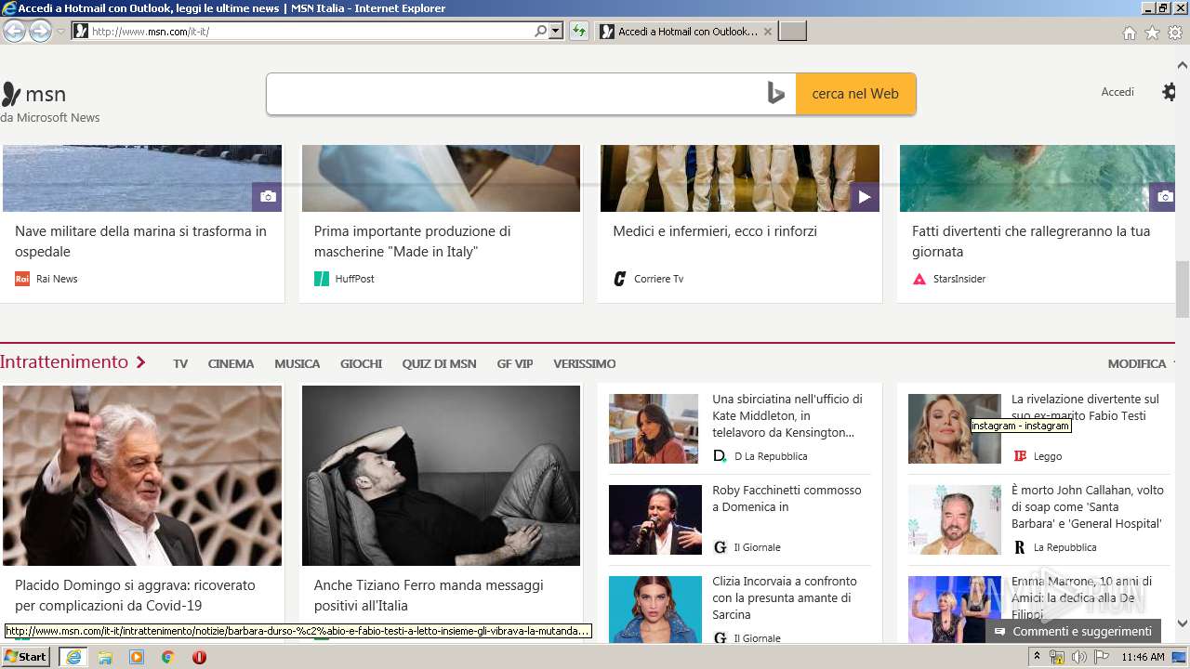This screenshot has height=669, width=1190.
Task: Click the D La Repubblica source icon
Action: click(x=720, y=456)
